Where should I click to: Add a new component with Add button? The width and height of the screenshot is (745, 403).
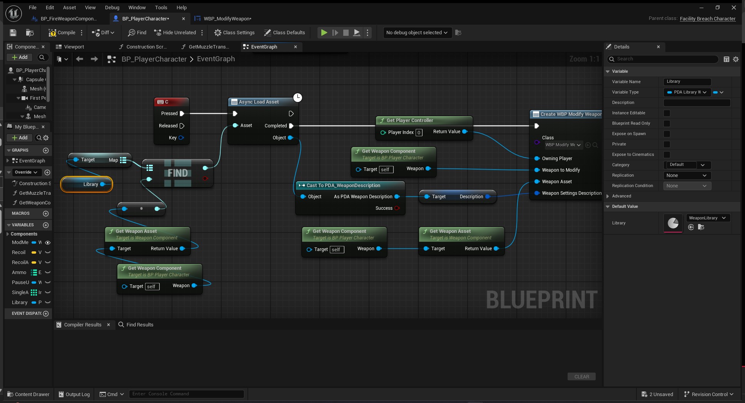pyautogui.click(x=20, y=57)
